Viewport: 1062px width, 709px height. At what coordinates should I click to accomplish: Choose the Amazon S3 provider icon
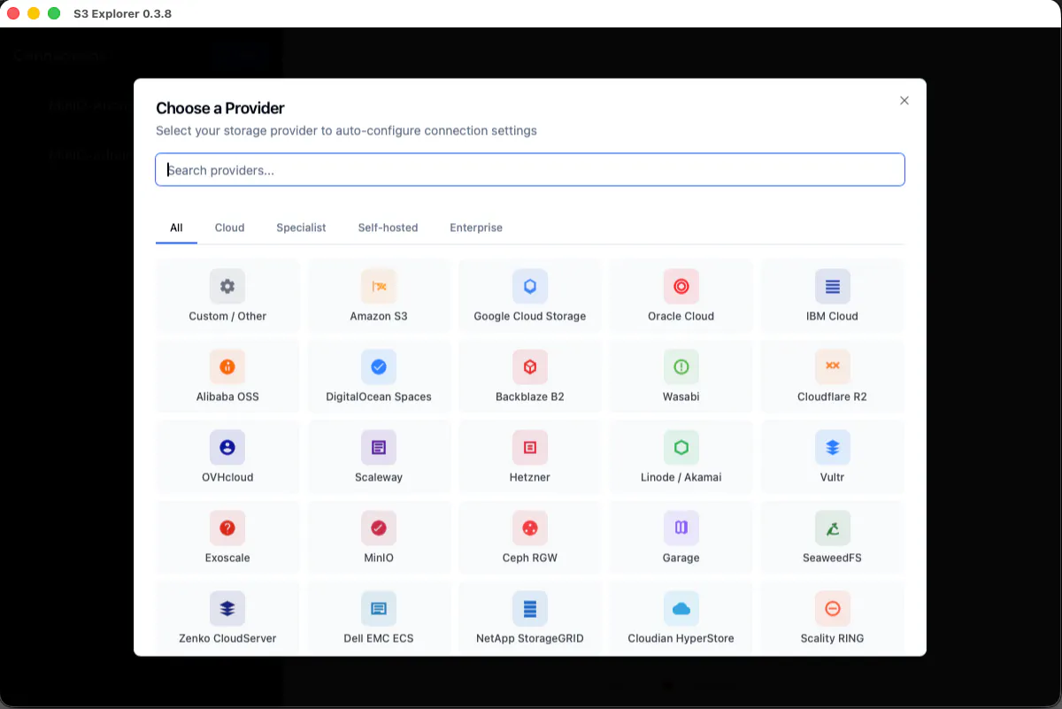(x=379, y=286)
